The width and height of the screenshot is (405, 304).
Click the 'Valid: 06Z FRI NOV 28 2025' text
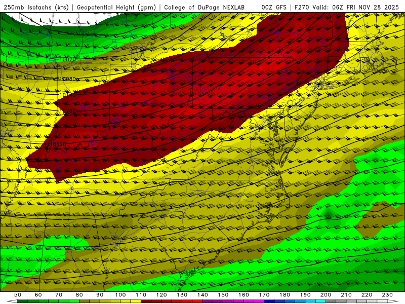click(356, 8)
